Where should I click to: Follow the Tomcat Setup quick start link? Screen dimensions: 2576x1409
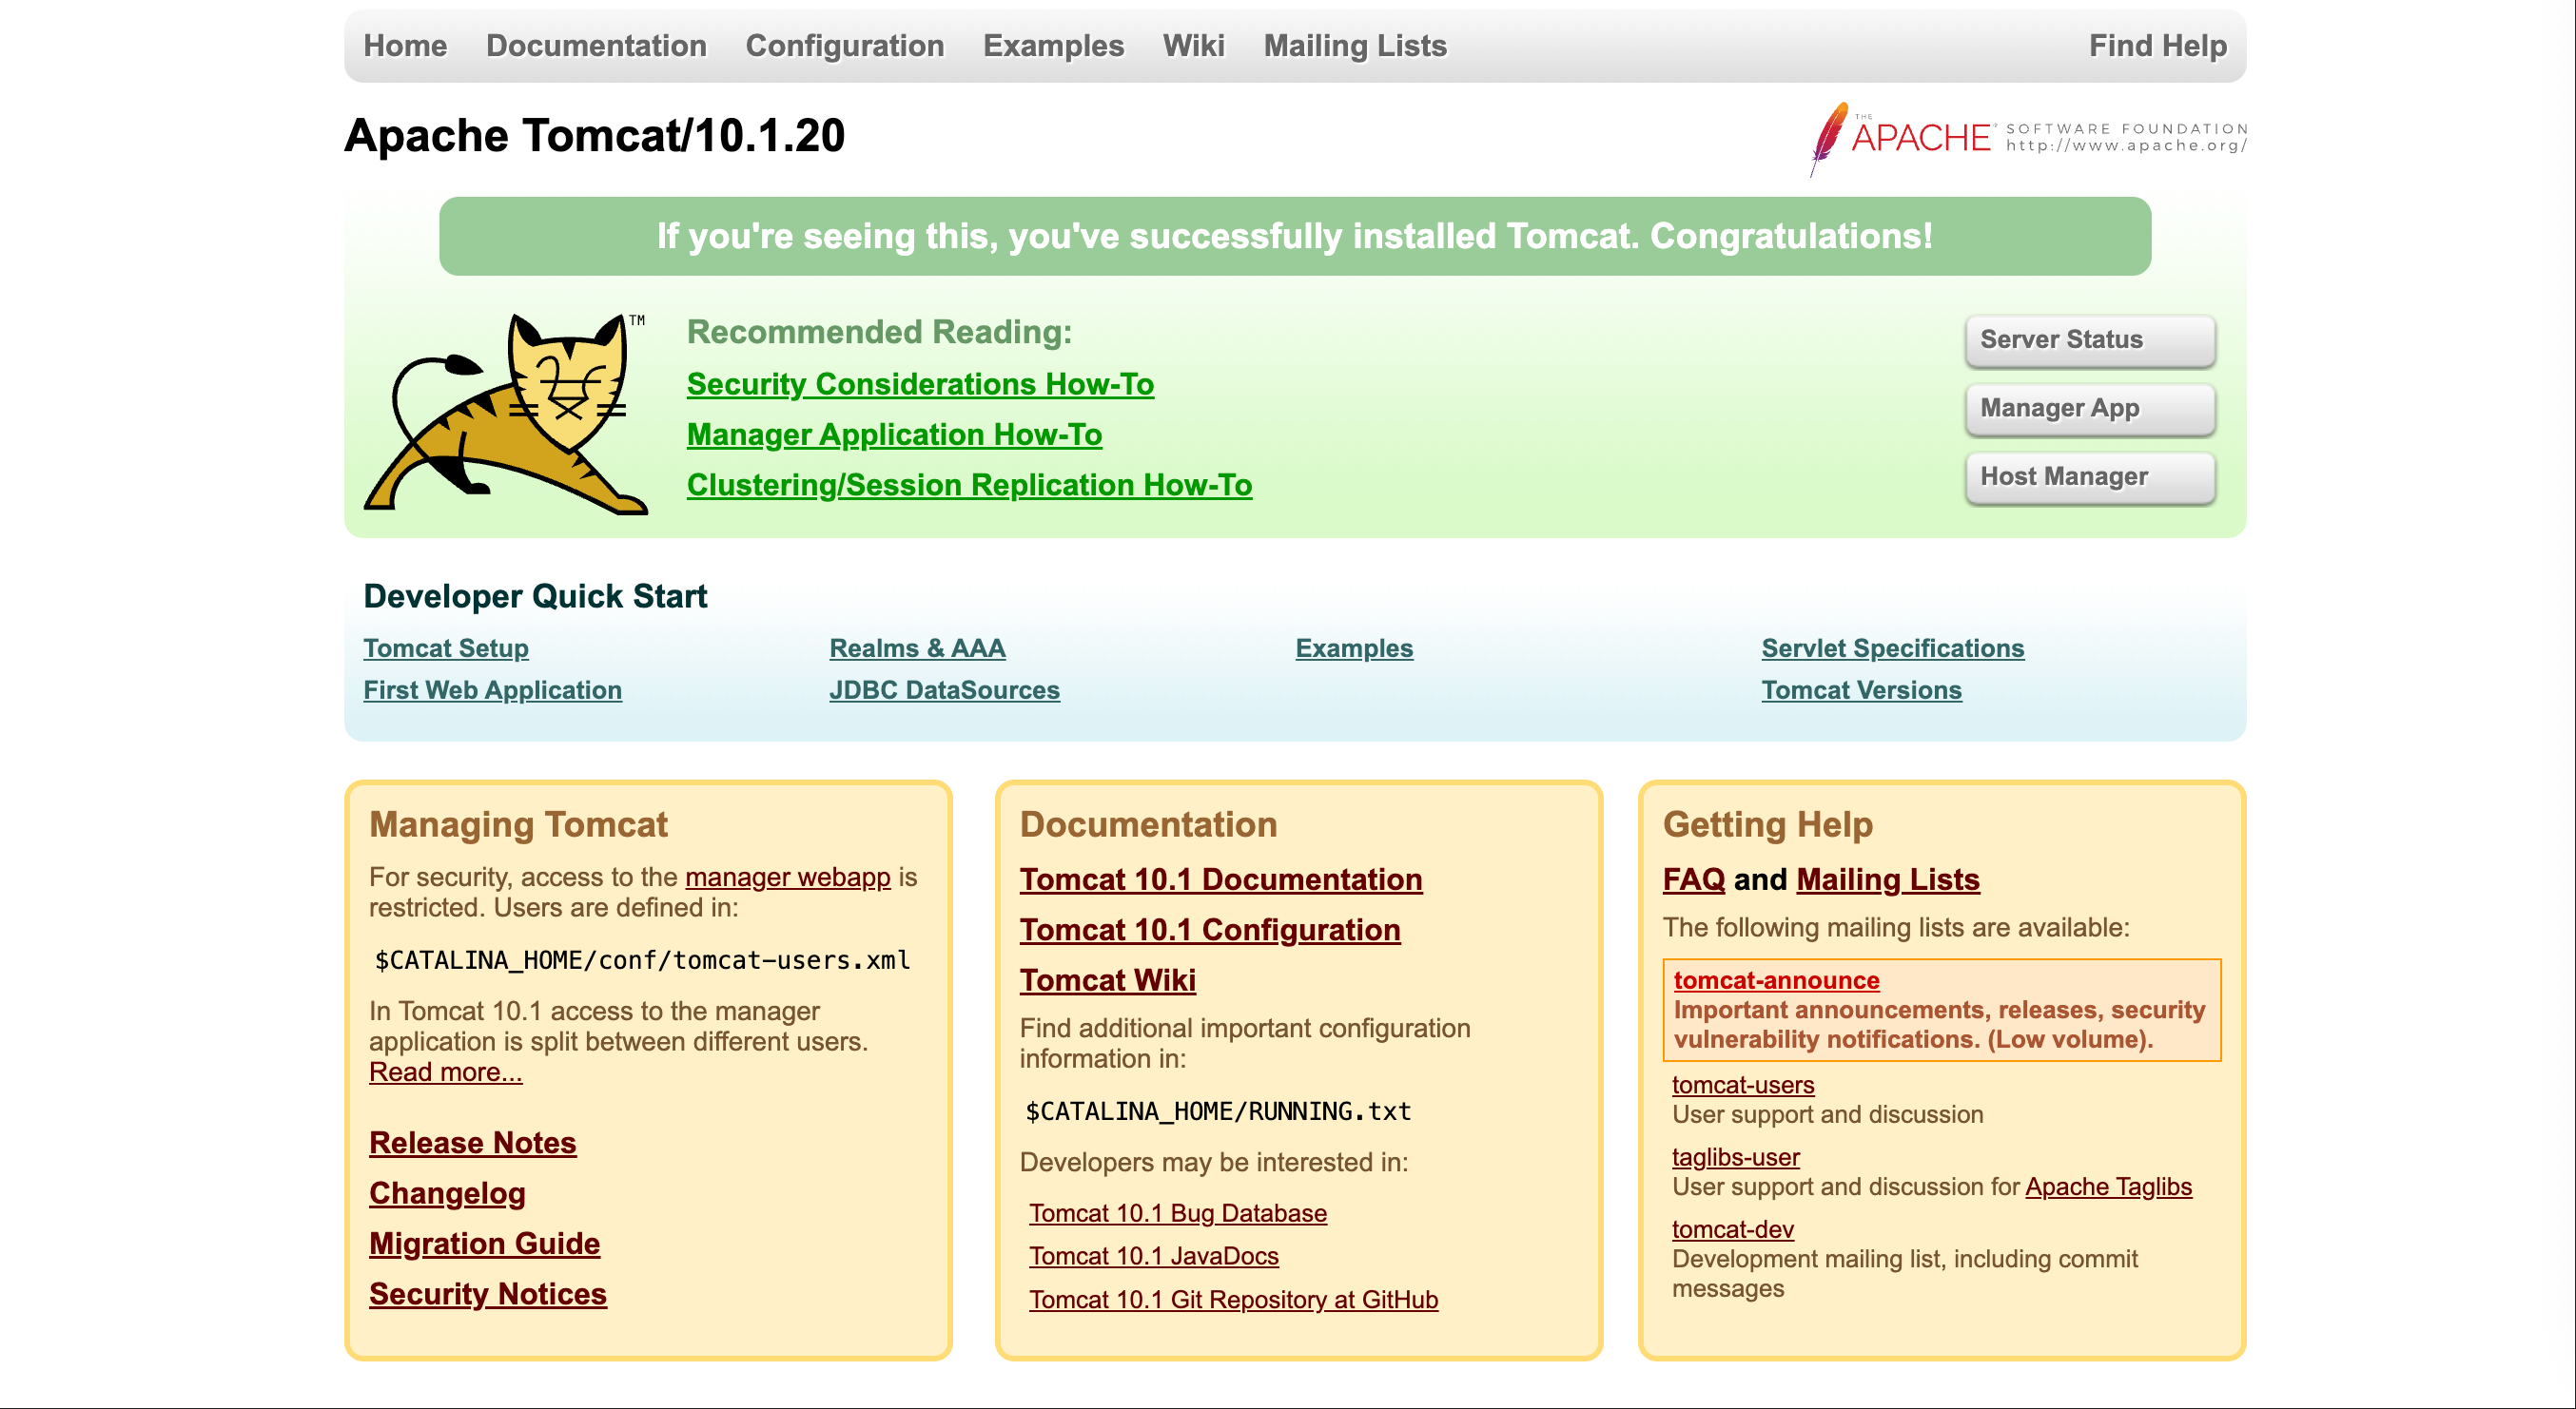pos(446,648)
